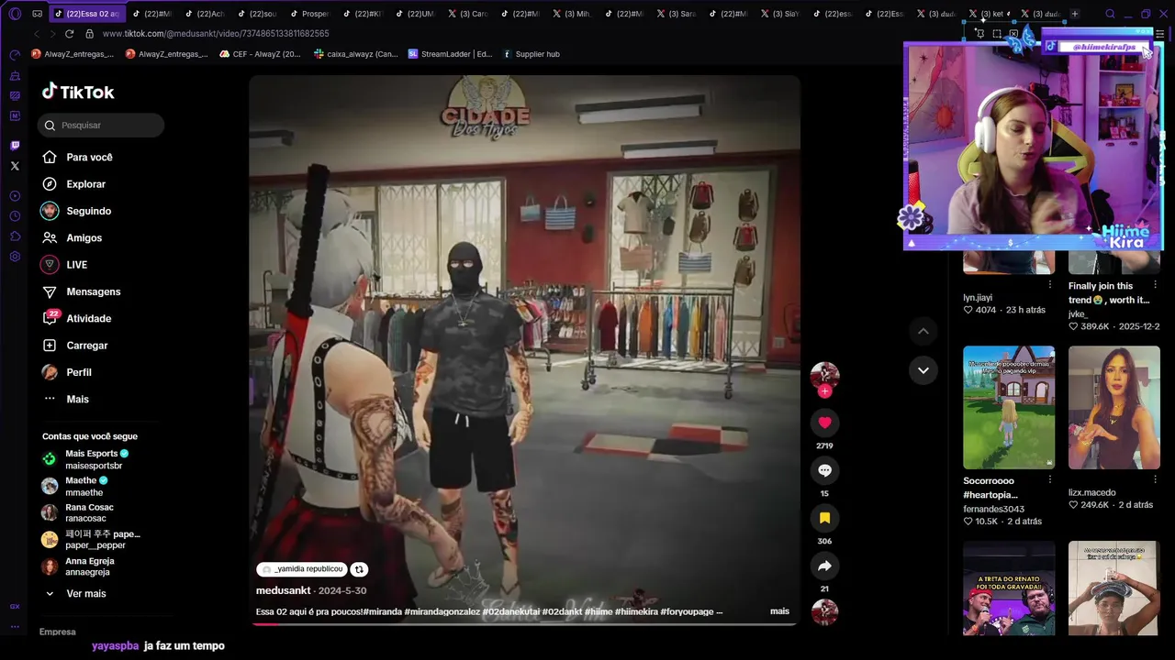Share the video with the arrow icon
Viewport: 1175px width, 660px height.
click(824, 566)
